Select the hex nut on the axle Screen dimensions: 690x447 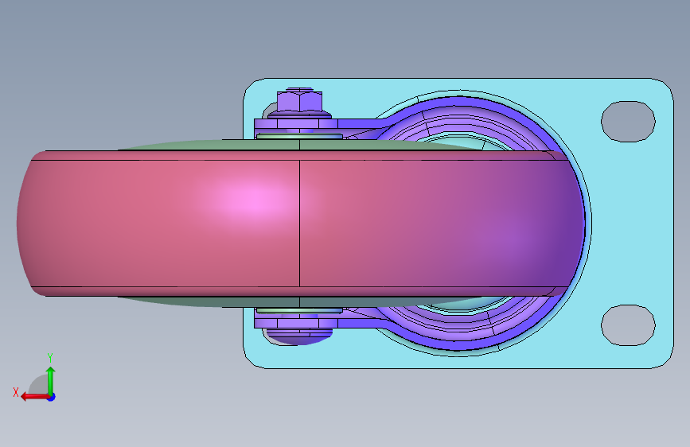[300, 103]
